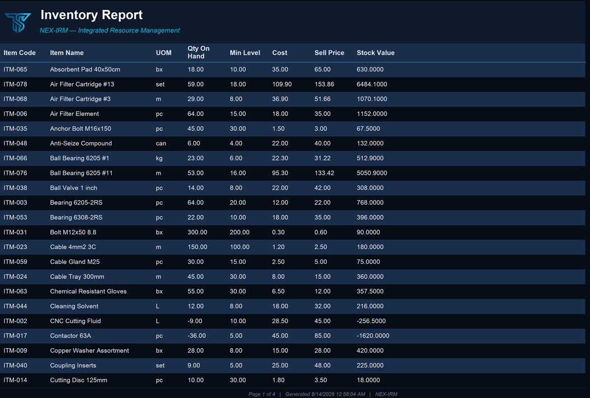Click the Generated timestamp in footer
590x398 pixels.
325,394
